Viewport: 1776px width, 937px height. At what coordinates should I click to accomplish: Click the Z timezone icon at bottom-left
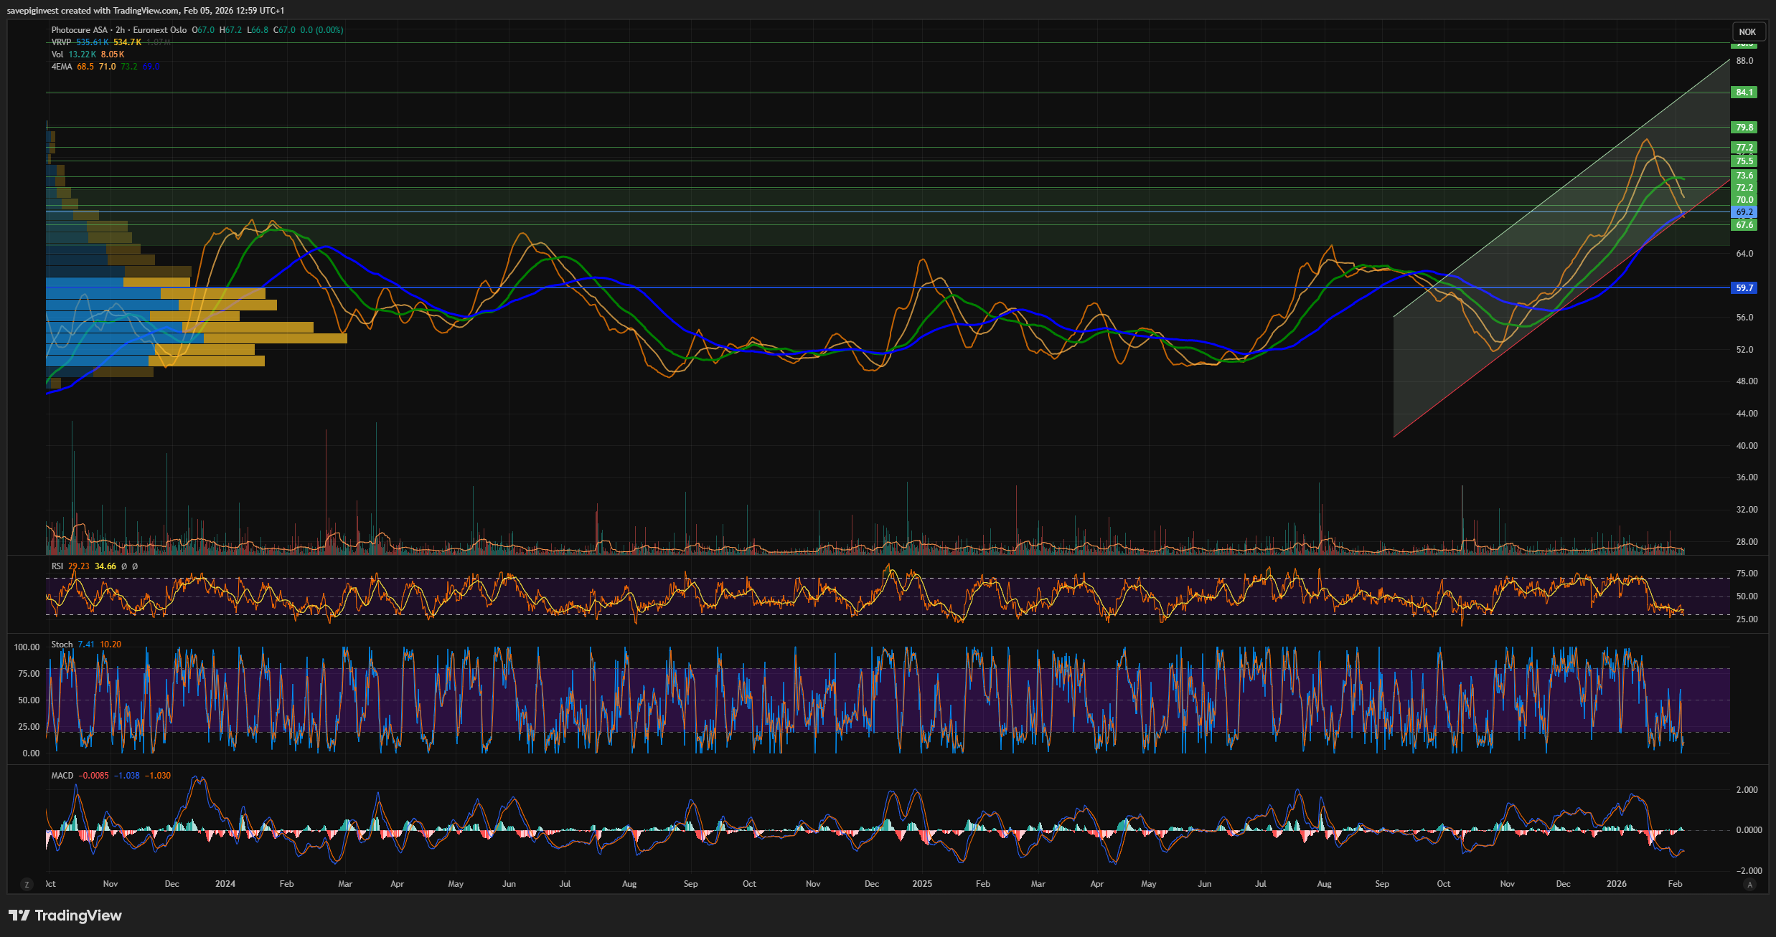coord(27,885)
